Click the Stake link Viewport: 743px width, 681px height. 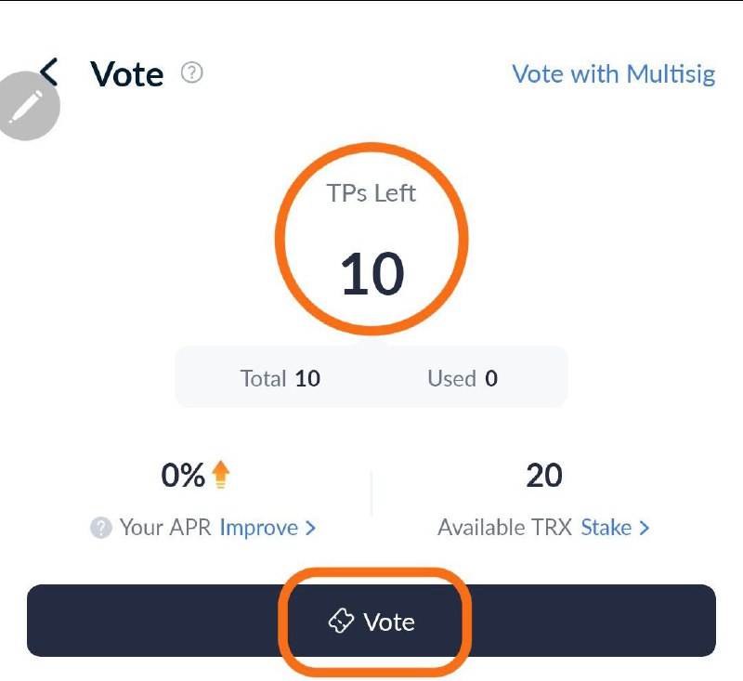point(606,528)
